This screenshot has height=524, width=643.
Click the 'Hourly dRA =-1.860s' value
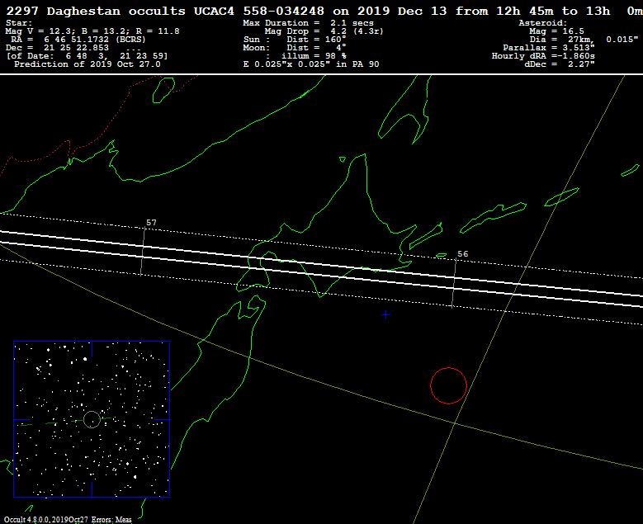pyautogui.click(x=543, y=56)
